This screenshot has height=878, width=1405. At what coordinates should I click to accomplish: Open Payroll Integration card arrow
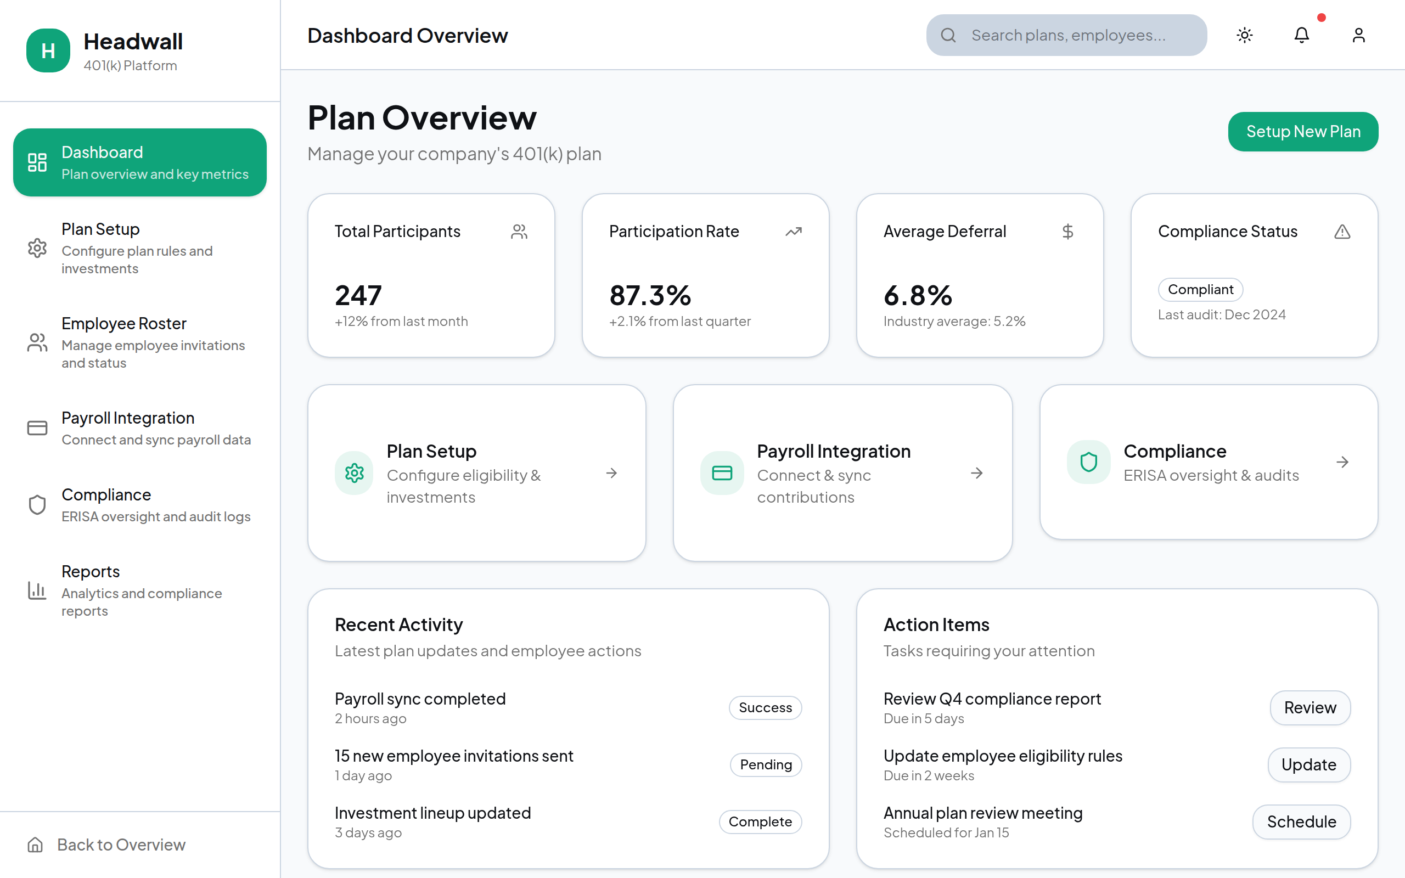click(976, 472)
